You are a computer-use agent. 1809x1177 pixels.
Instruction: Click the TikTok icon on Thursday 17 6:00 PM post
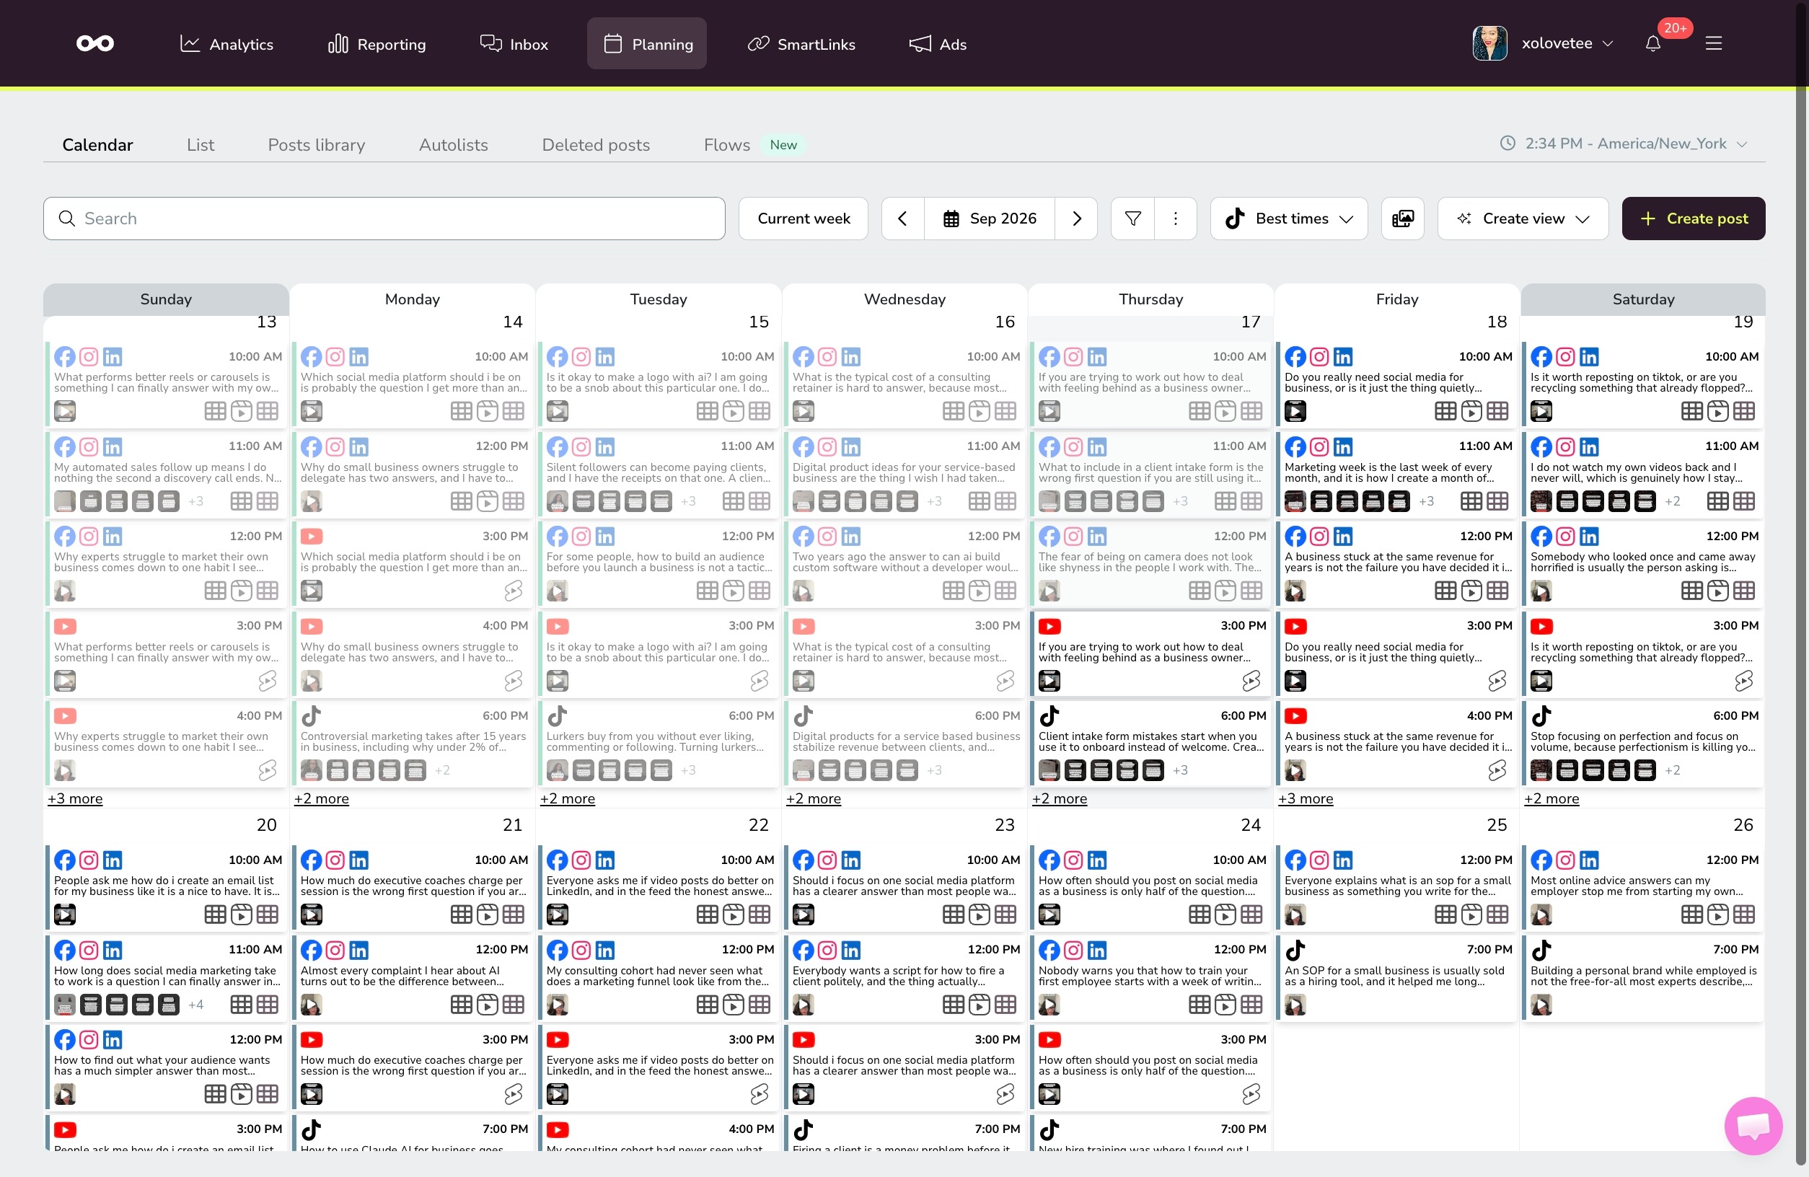click(1049, 715)
